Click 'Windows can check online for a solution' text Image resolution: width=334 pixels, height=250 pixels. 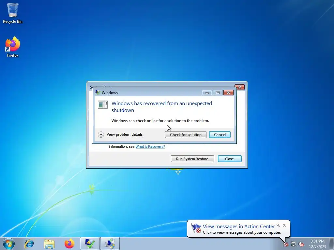pyautogui.click(x=160, y=121)
